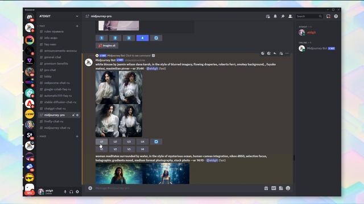Open the lobby channel
Image resolution: width=364 pixels, height=204 pixels.
59,76
